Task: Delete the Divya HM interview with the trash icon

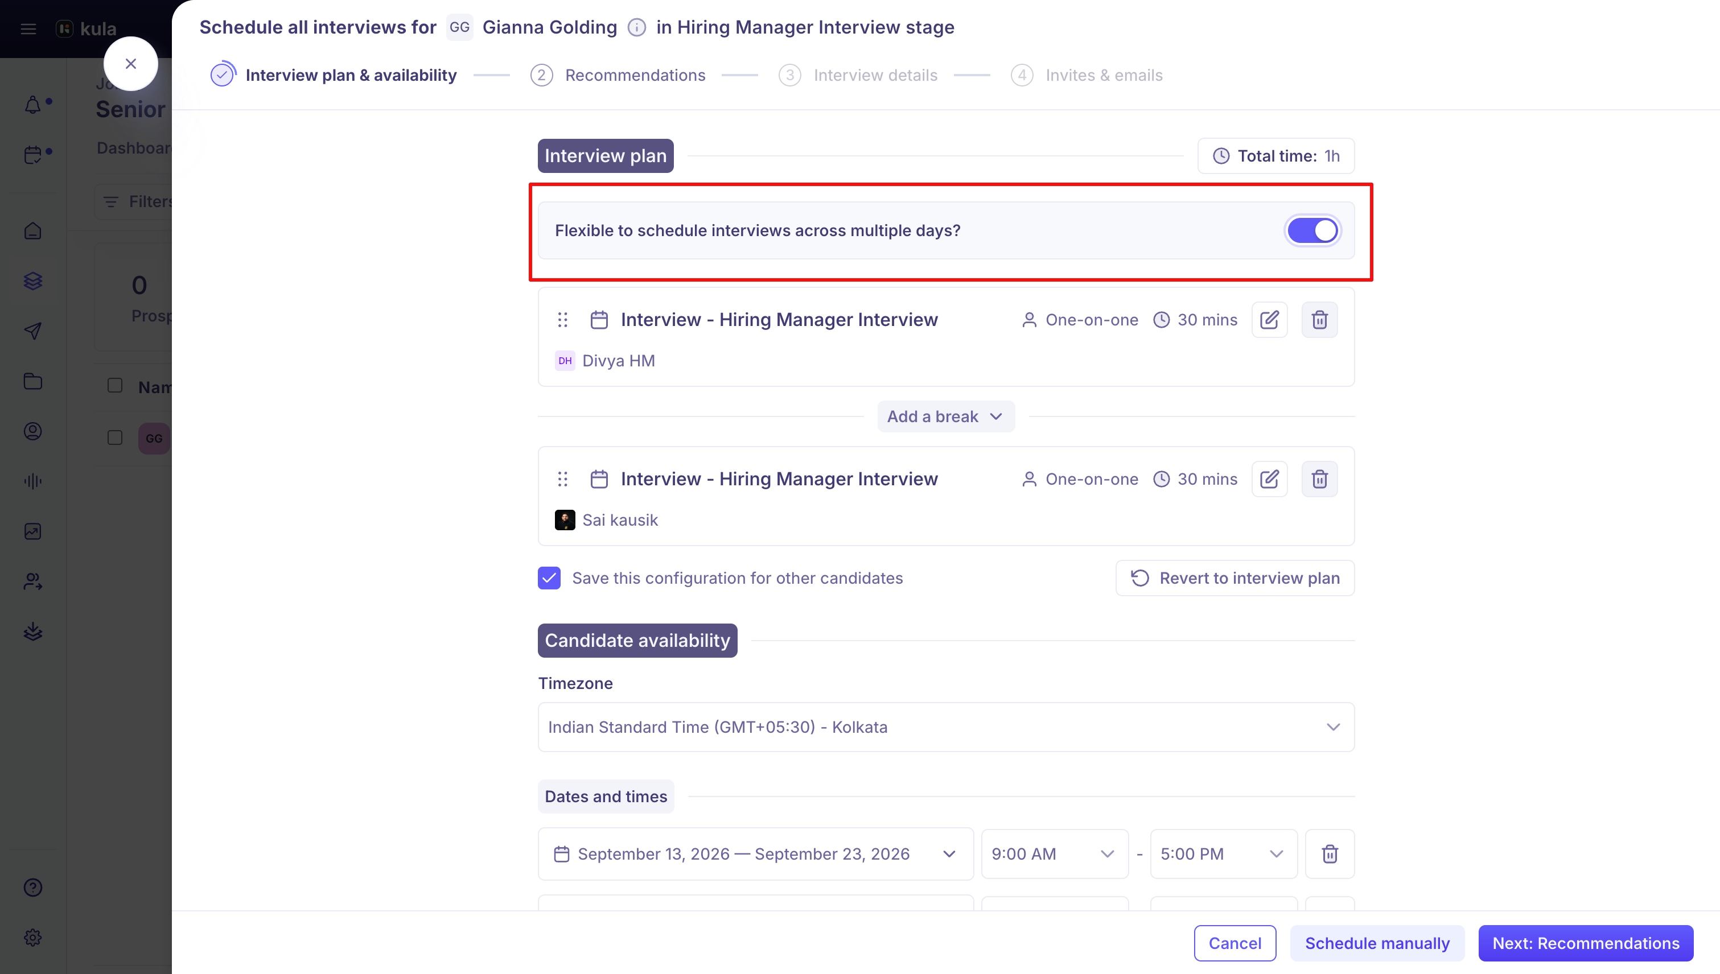Action: tap(1320, 320)
